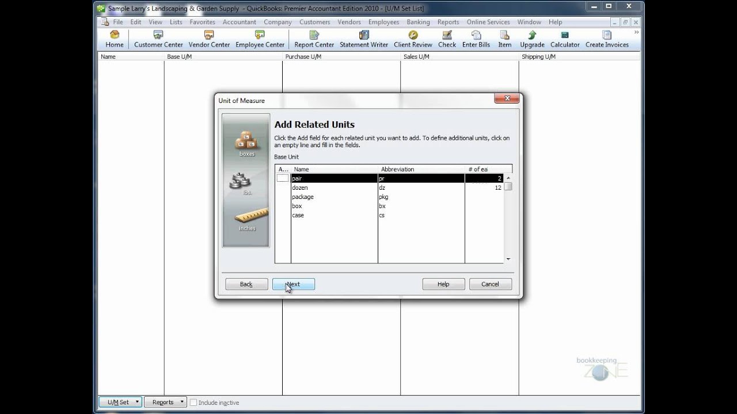The image size is (737, 414).
Task: Select the boxes unit type icon
Action: [246, 144]
